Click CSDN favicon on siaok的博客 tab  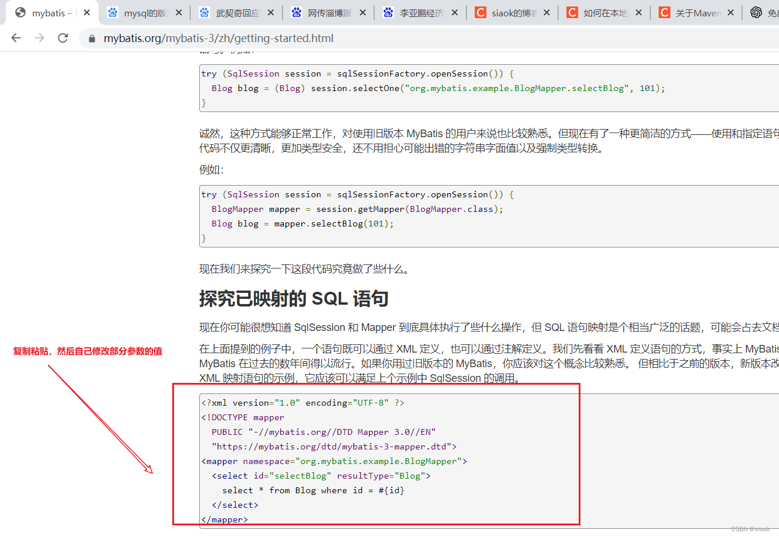click(481, 12)
